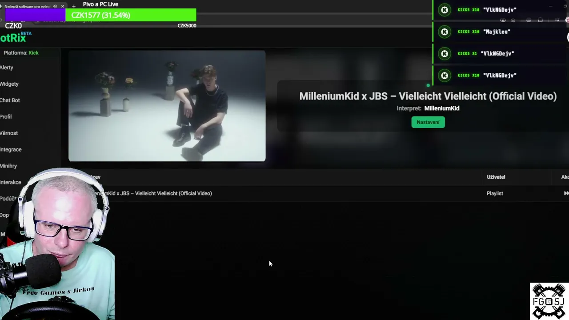
Task: Select Věrnost in the sidebar
Action: click(x=9, y=133)
